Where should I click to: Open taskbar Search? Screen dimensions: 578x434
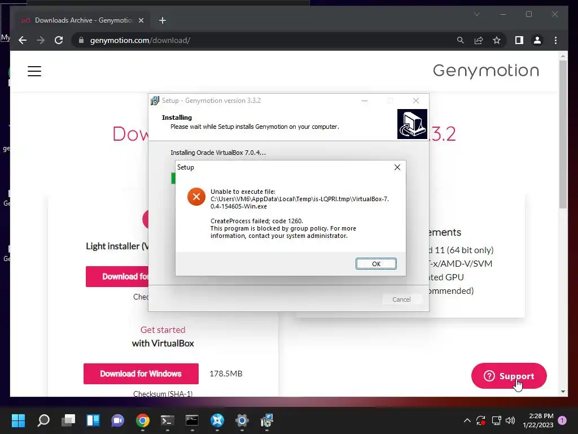click(x=43, y=420)
